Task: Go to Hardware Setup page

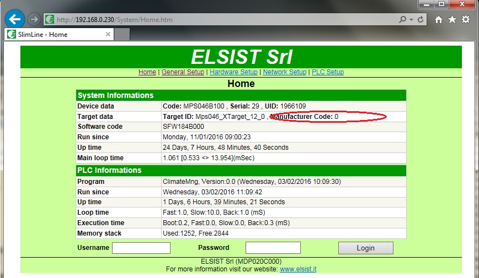Action: click(x=233, y=72)
